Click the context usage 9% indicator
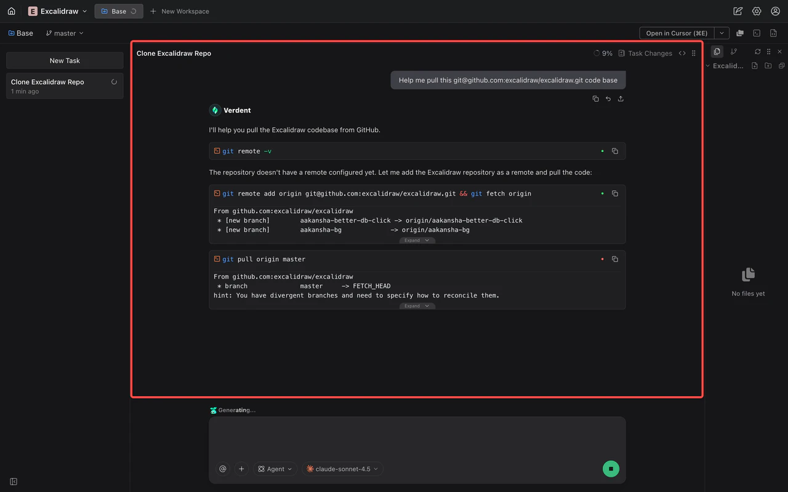The image size is (788, 492). pos(603,54)
